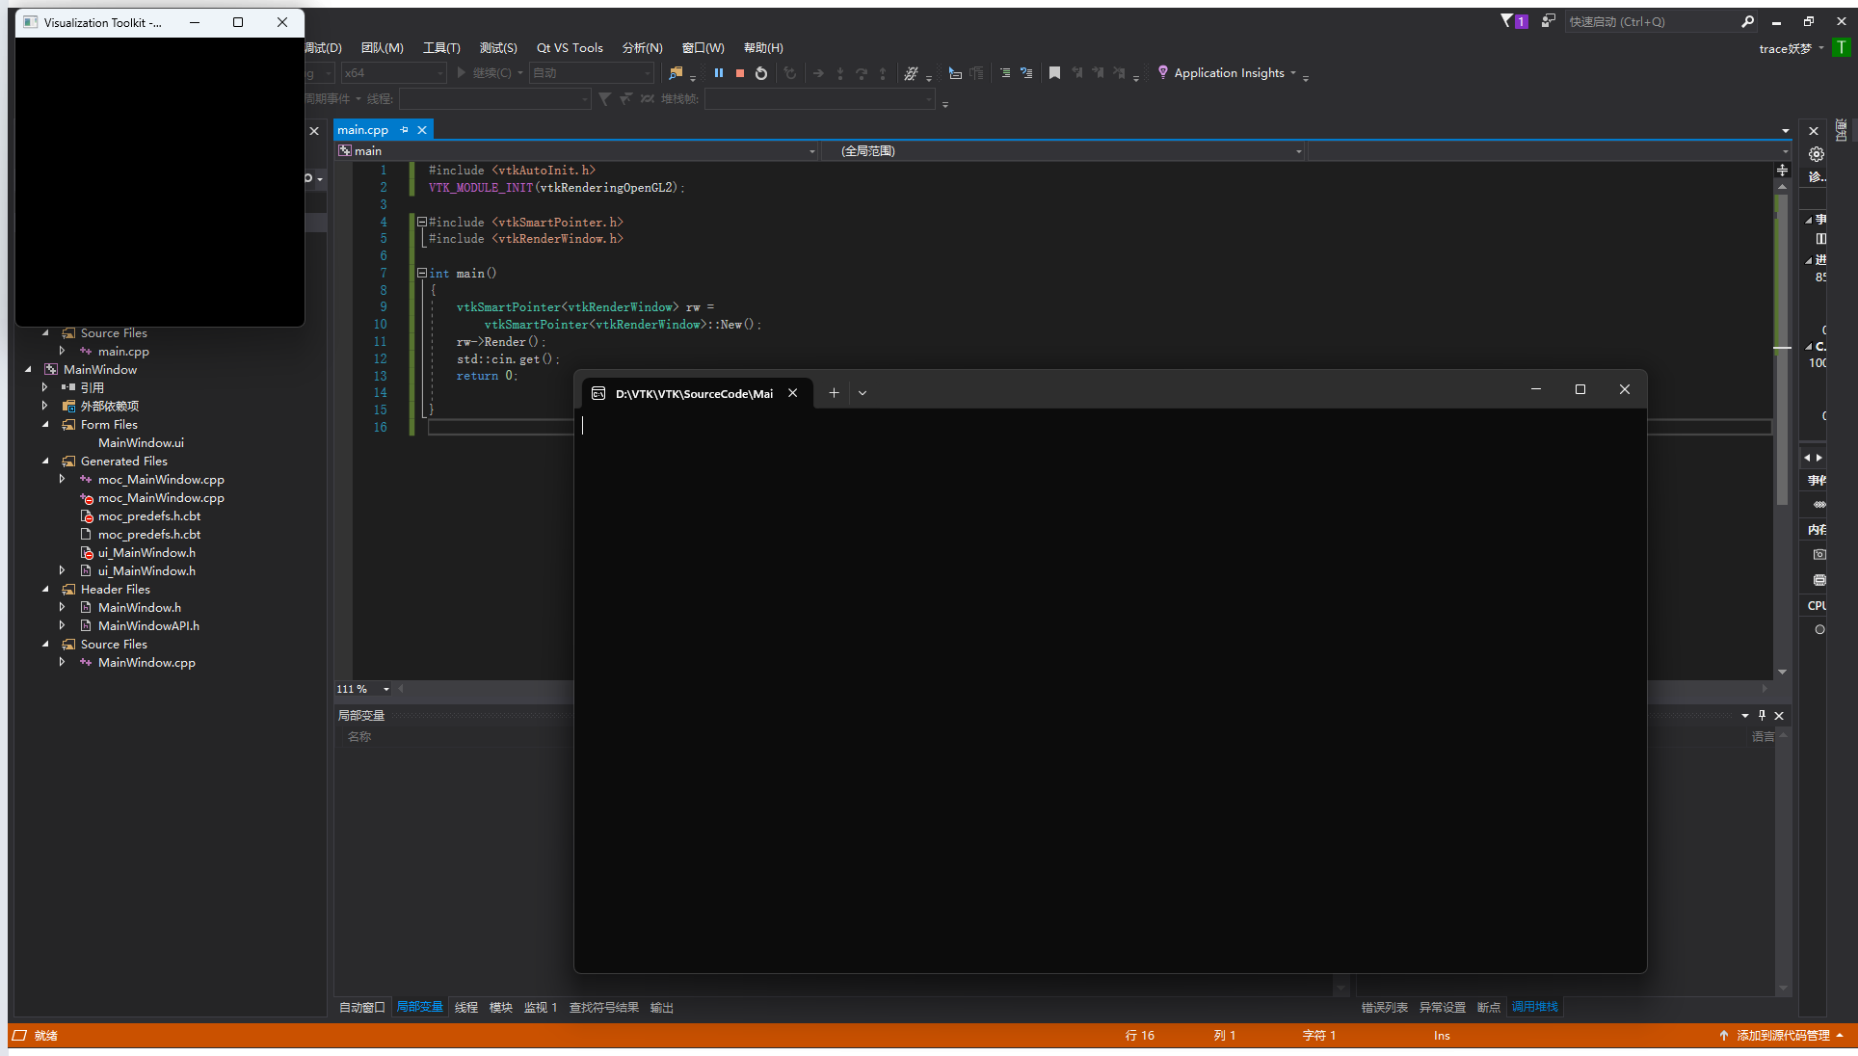Collapse the int main() code block

tap(421, 274)
